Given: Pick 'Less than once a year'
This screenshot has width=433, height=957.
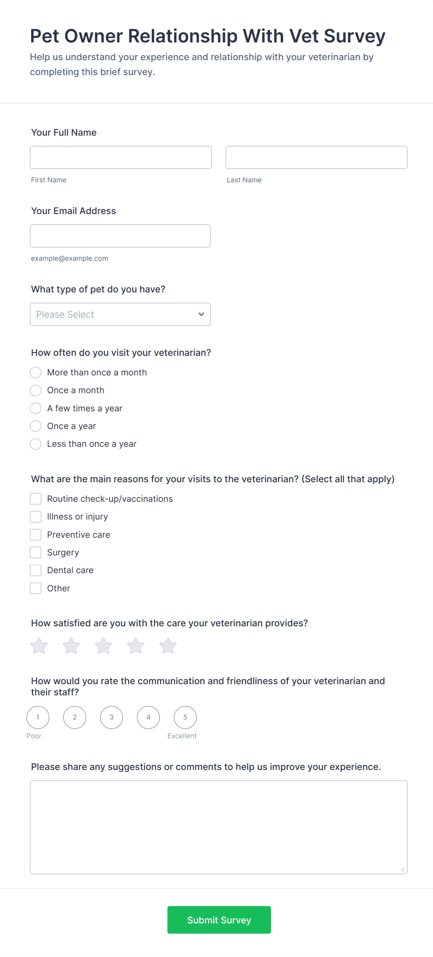Looking at the screenshot, I should pyautogui.click(x=36, y=444).
